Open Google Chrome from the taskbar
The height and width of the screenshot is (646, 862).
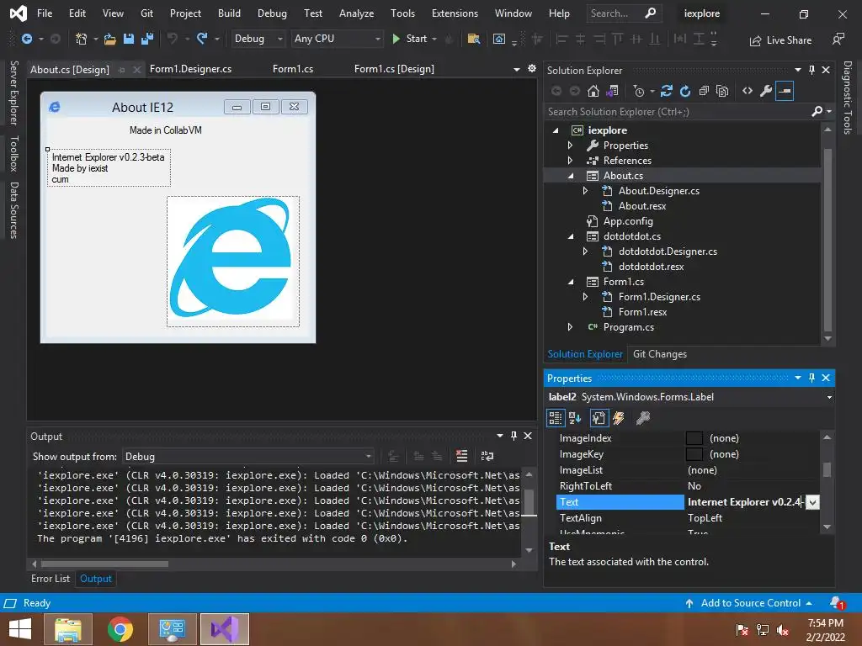pos(120,629)
